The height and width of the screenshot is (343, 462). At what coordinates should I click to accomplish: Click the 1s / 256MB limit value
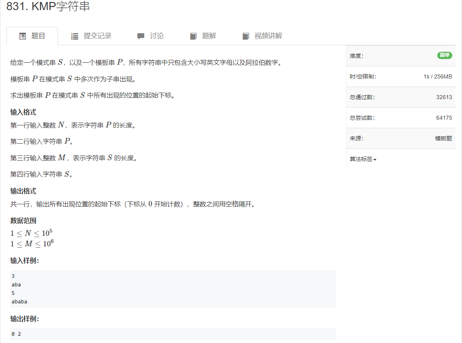coord(438,76)
